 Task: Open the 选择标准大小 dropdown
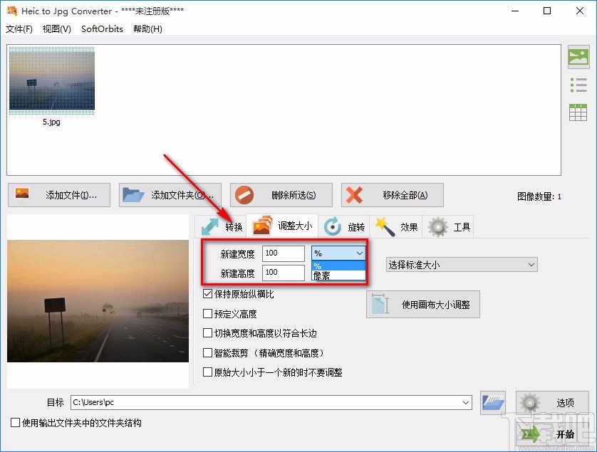click(x=461, y=264)
